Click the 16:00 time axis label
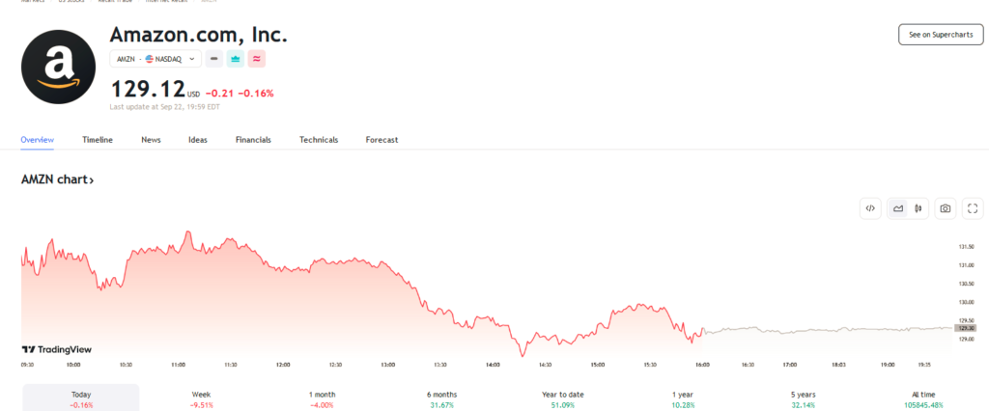989x411 pixels. pos(703,365)
